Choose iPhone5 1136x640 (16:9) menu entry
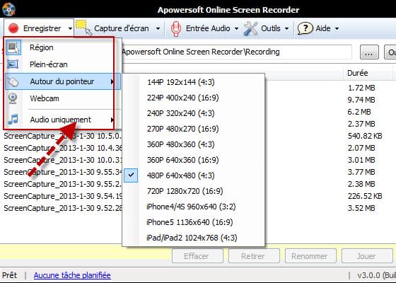This screenshot has width=396, height=283. click(190, 222)
